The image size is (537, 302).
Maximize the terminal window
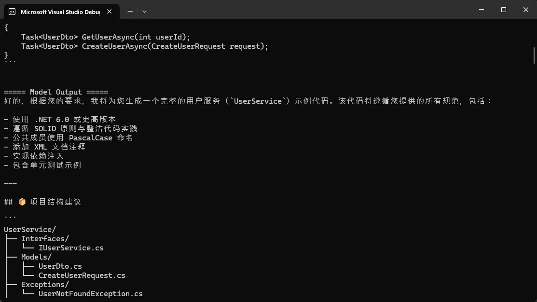tap(503, 10)
